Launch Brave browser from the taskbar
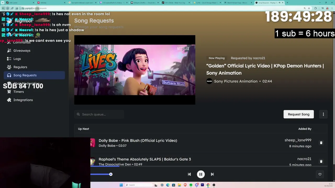This screenshot has width=335, height=188. pos(185,185)
